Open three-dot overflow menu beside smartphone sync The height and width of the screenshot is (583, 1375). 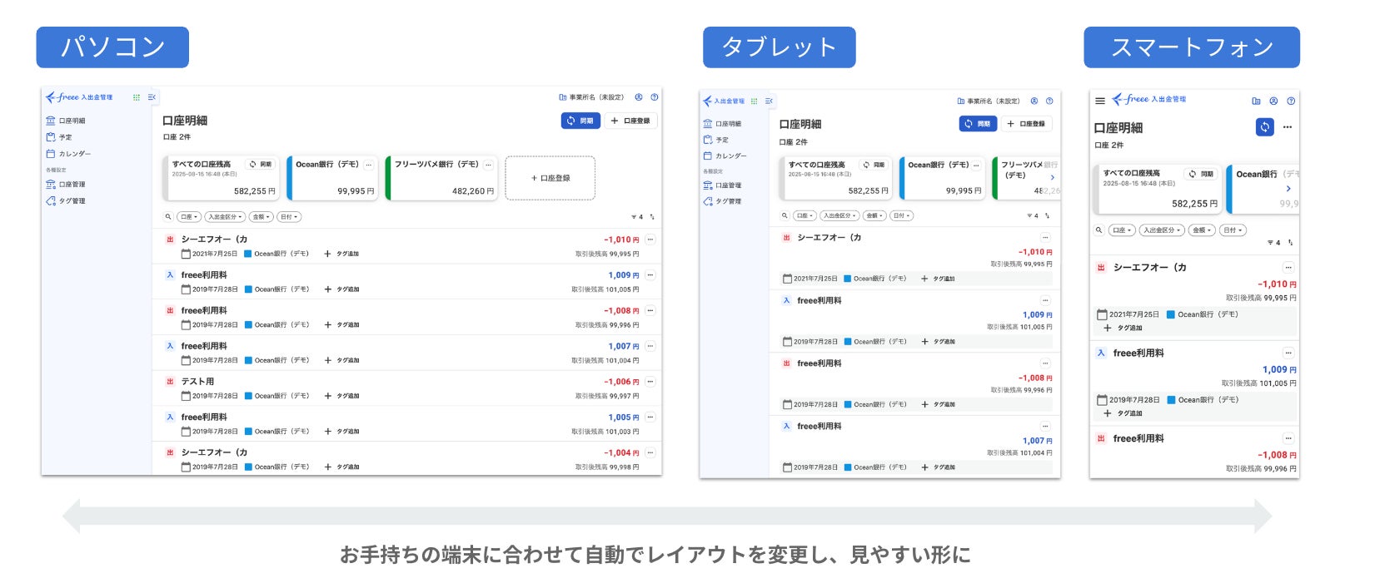(1288, 127)
